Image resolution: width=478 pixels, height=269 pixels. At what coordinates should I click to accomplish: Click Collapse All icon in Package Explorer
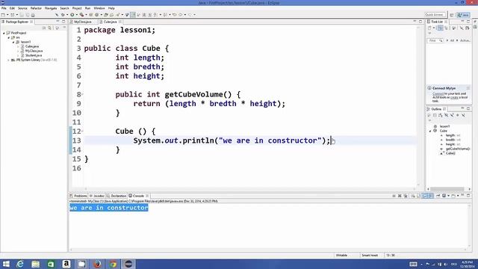pos(44,28)
